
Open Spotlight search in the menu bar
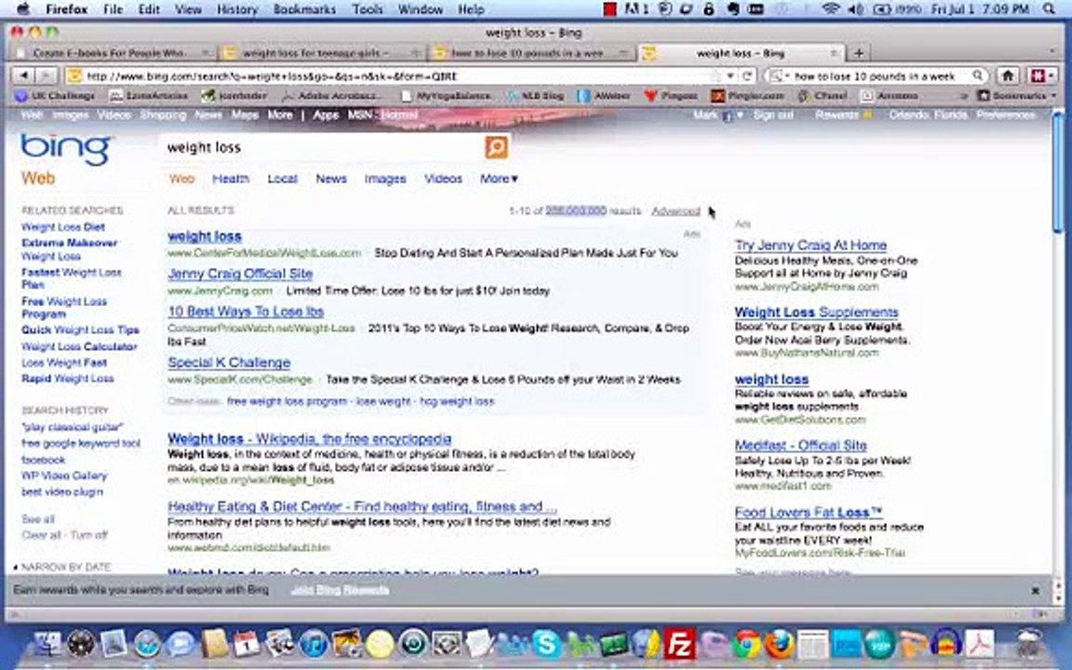coord(1049,9)
